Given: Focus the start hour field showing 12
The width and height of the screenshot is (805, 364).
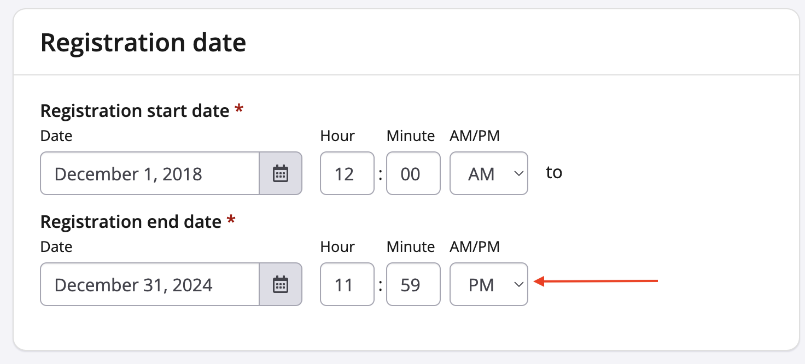Looking at the screenshot, I should [x=347, y=174].
